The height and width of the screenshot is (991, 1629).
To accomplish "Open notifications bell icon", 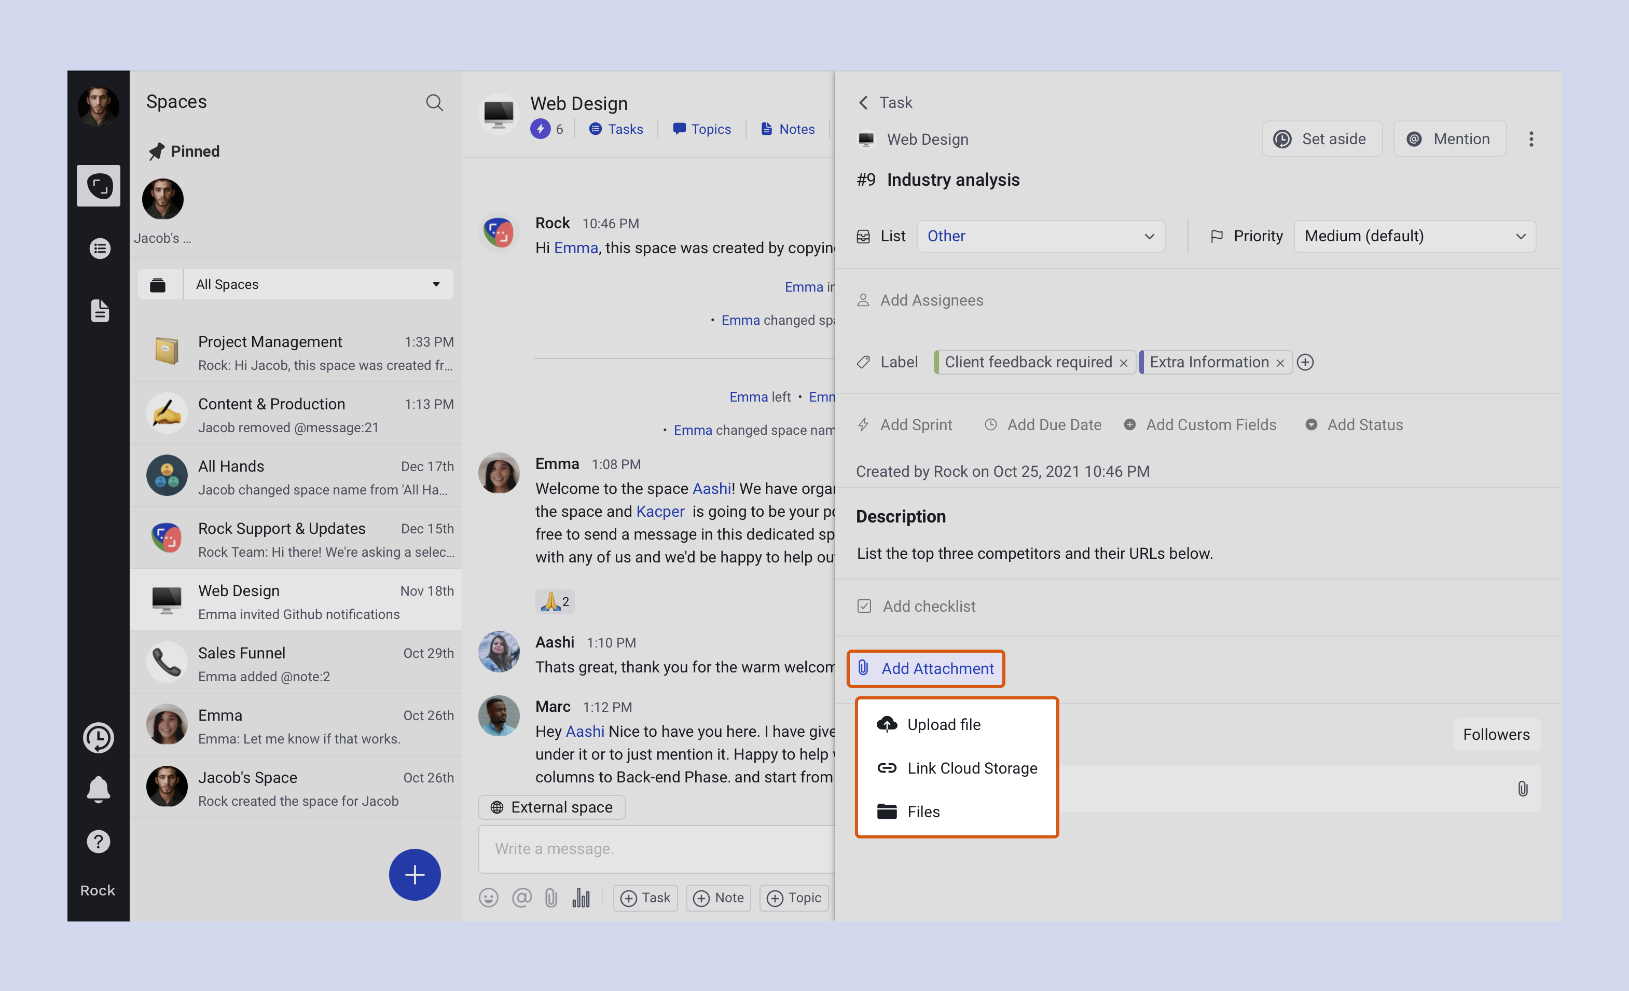I will click(99, 789).
